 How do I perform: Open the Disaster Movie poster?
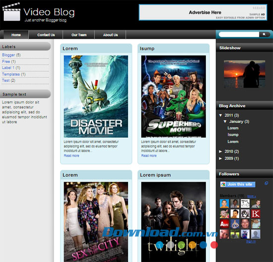coord(96,97)
